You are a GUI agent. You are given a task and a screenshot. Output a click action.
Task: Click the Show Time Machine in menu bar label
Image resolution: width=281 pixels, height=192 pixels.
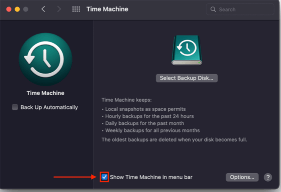click(151, 177)
